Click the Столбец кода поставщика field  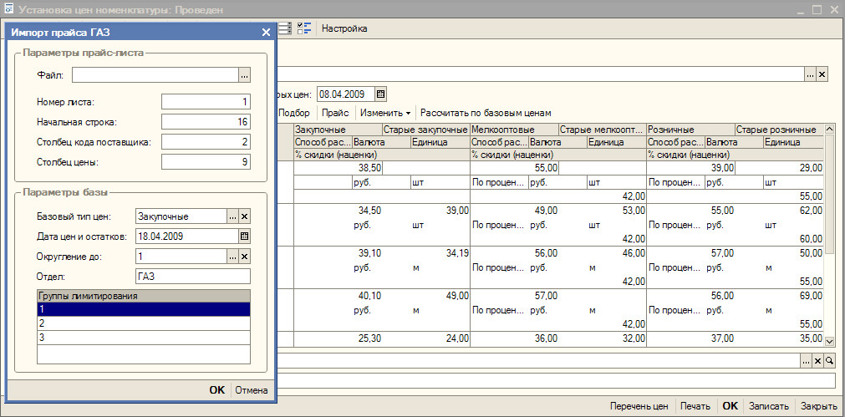tap(206, 142)
